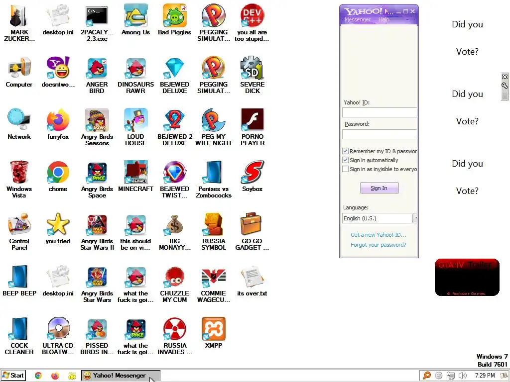510x382 pixels.
Task: Click the Yahoo! Messenger taskbar button
Action: coord(121,376)
